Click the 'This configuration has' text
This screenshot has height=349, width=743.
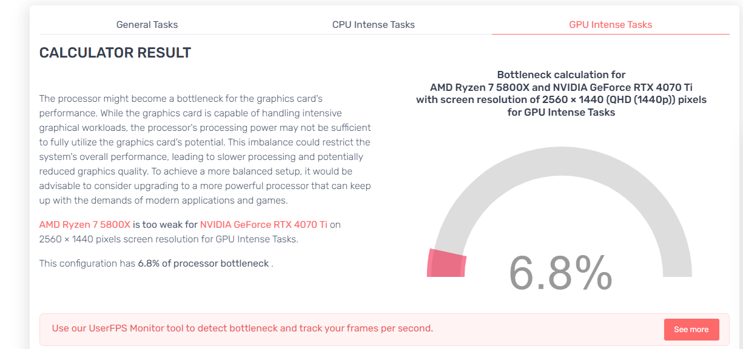coord(87,264)
